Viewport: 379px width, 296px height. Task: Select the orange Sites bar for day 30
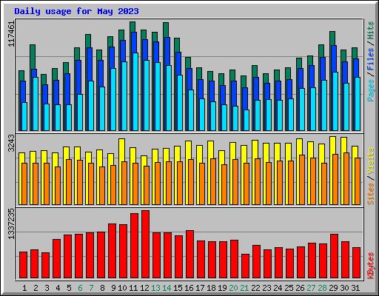pos(346,178)
